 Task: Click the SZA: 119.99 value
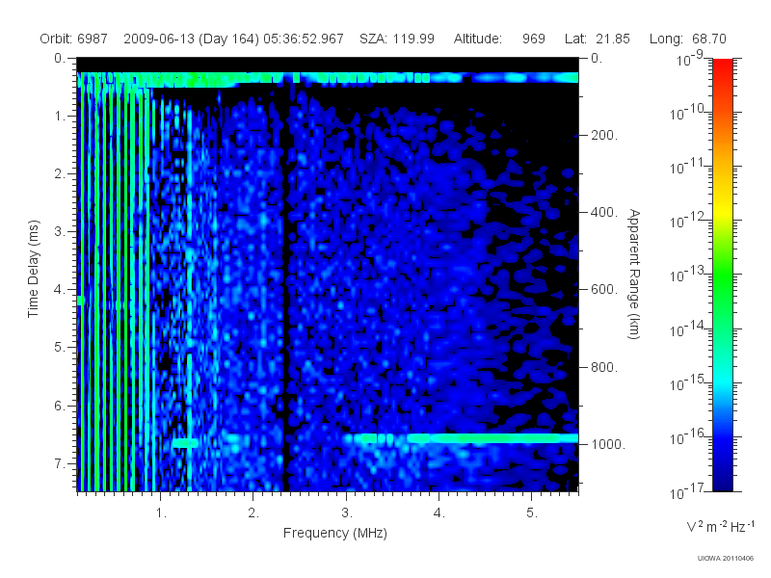point(397,39)
